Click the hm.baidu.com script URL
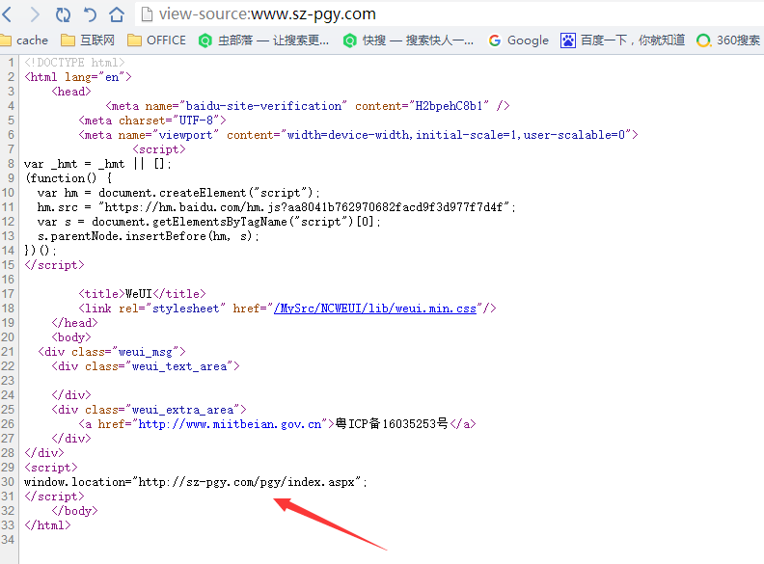 click(304, 207)
